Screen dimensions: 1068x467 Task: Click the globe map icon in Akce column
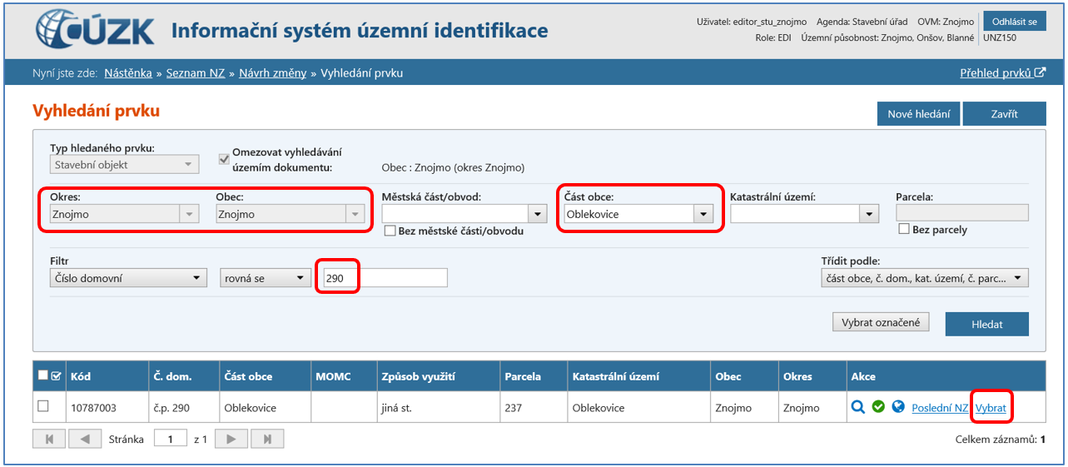[x=897, y=408]
